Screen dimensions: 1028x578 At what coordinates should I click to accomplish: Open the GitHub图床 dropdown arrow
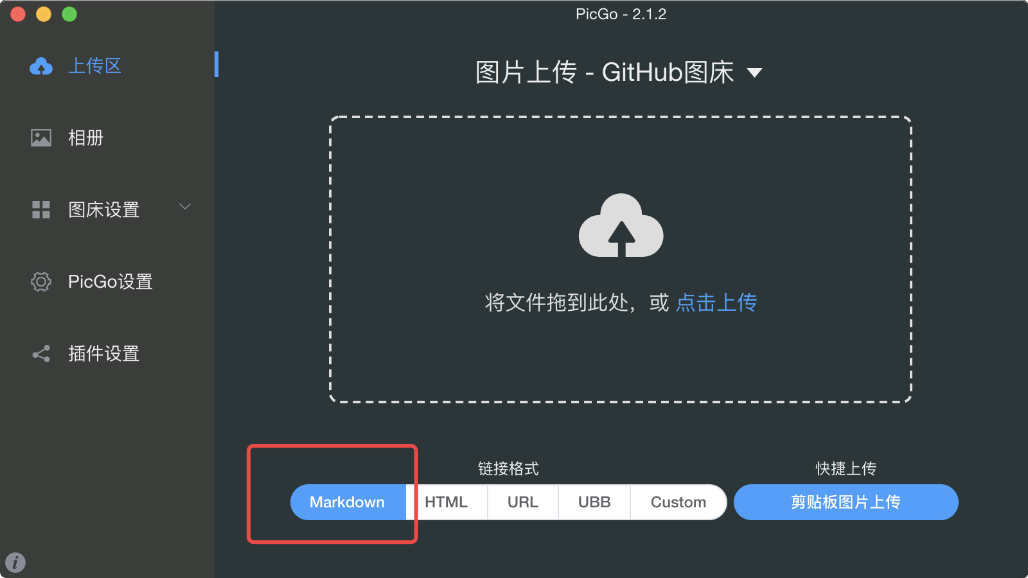[x=755, y=73]
